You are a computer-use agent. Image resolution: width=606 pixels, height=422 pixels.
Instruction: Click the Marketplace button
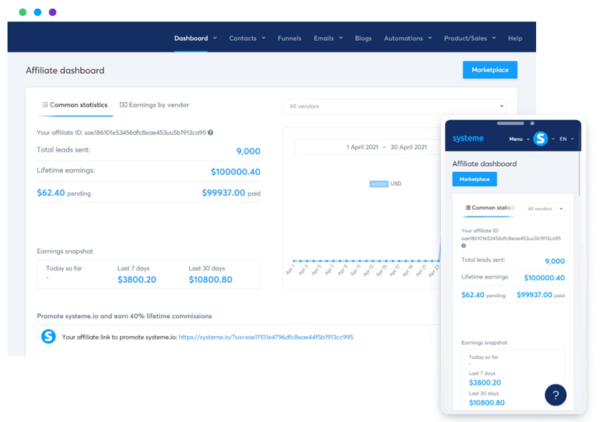click(489, 69)
